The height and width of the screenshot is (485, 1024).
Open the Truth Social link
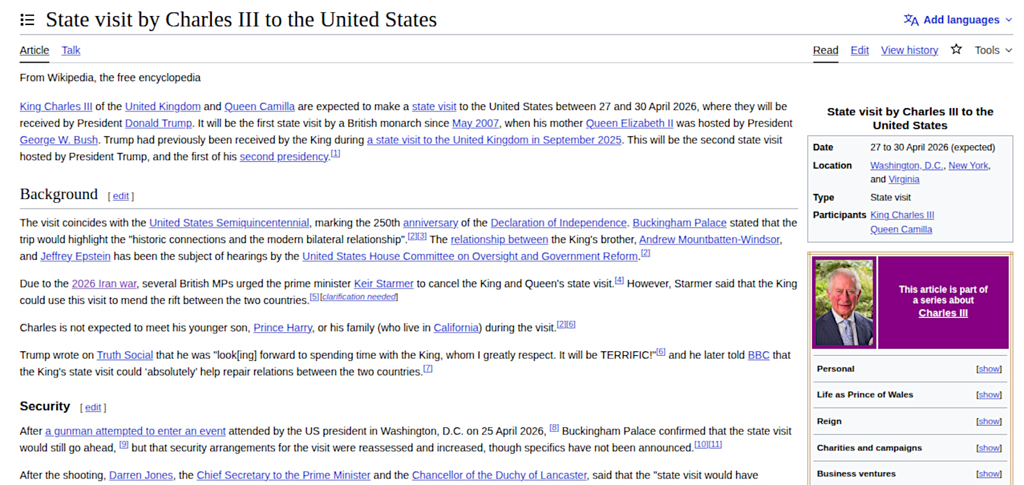tap(125, 355)
